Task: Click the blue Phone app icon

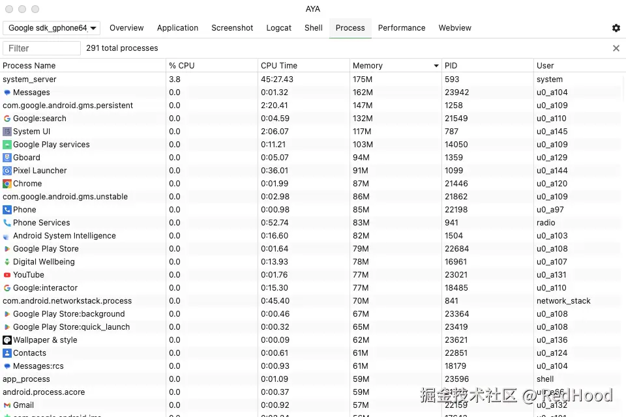Action: [7, 210]
